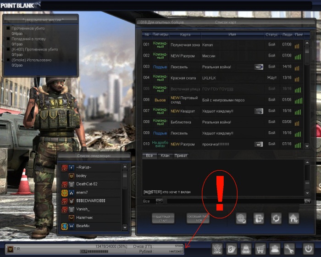Select room 008 Библиотека
Screen dimensions: 321x257
223,122
